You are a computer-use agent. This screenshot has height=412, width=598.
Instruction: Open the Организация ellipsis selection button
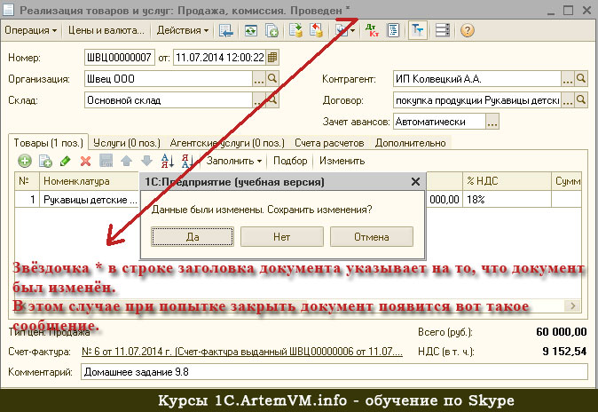[x=259, y=79]
